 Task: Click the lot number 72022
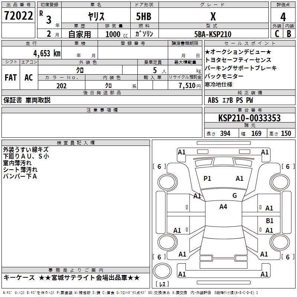(19, 16)
